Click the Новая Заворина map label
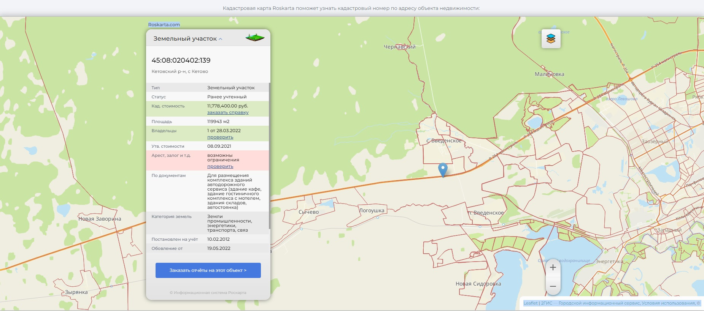 coord(100,219)
